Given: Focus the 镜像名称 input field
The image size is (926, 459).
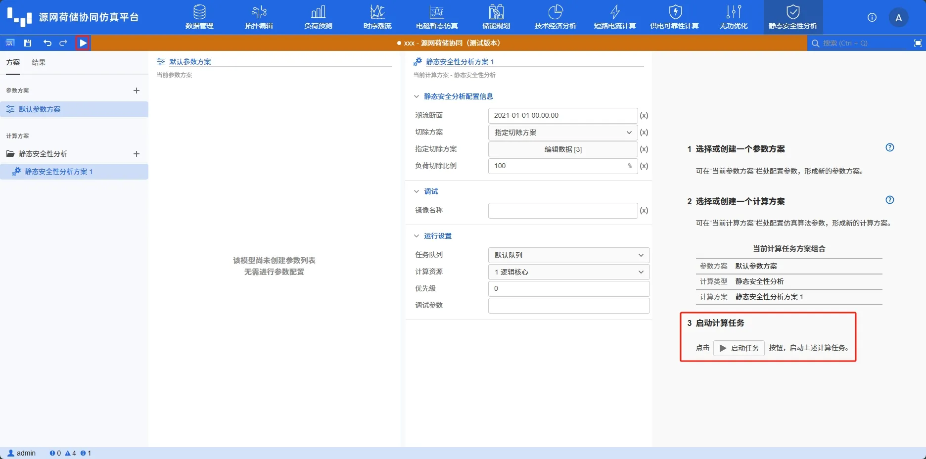Looking at the screenshot, I should [x=563, y=211].
